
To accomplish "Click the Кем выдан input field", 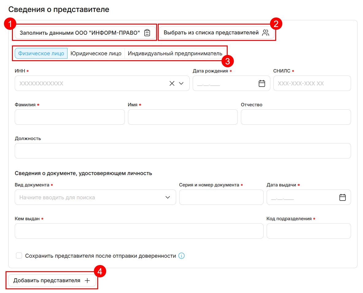I will (139, 231).
